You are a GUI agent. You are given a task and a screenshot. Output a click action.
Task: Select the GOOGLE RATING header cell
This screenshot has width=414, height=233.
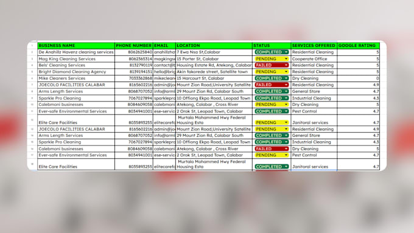[358, 46]
